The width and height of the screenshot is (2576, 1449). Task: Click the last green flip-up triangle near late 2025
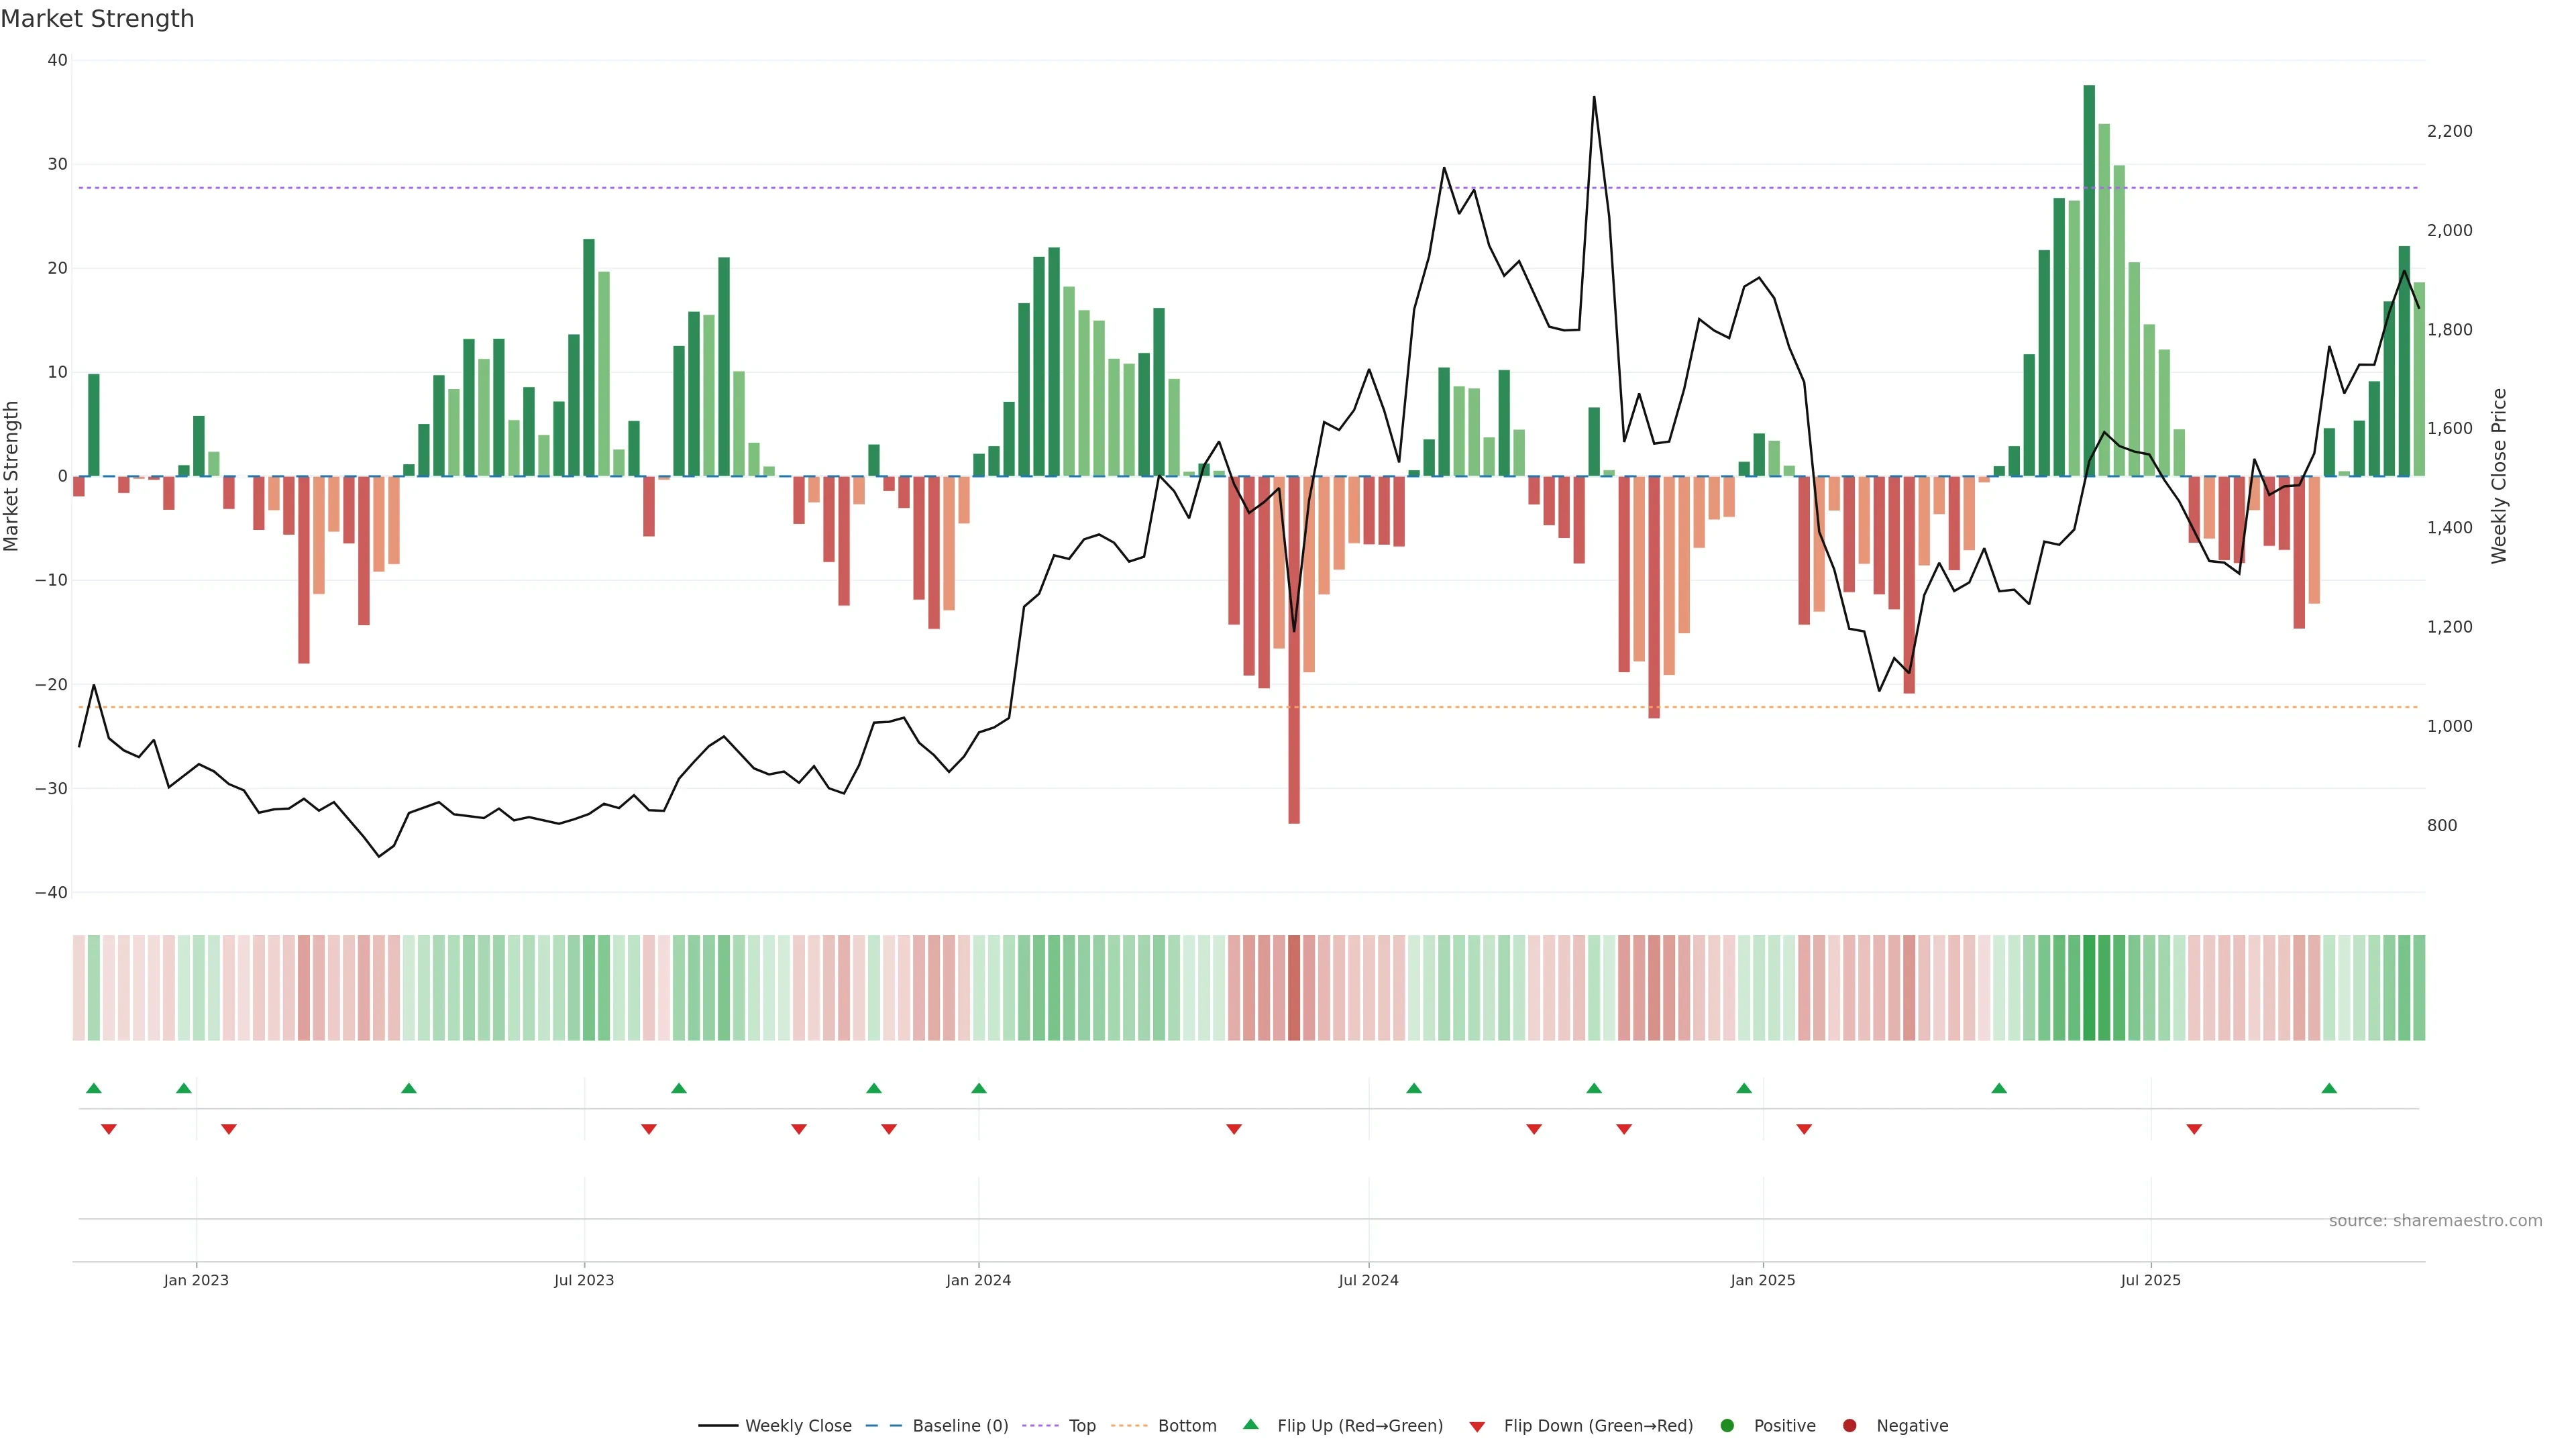pyautogui.click(x=2329, y=1088)
